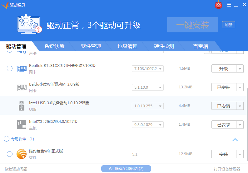
Task: Switch to the 系统诊断 tab
Action: pyautogui.click(x=54, y=46)
